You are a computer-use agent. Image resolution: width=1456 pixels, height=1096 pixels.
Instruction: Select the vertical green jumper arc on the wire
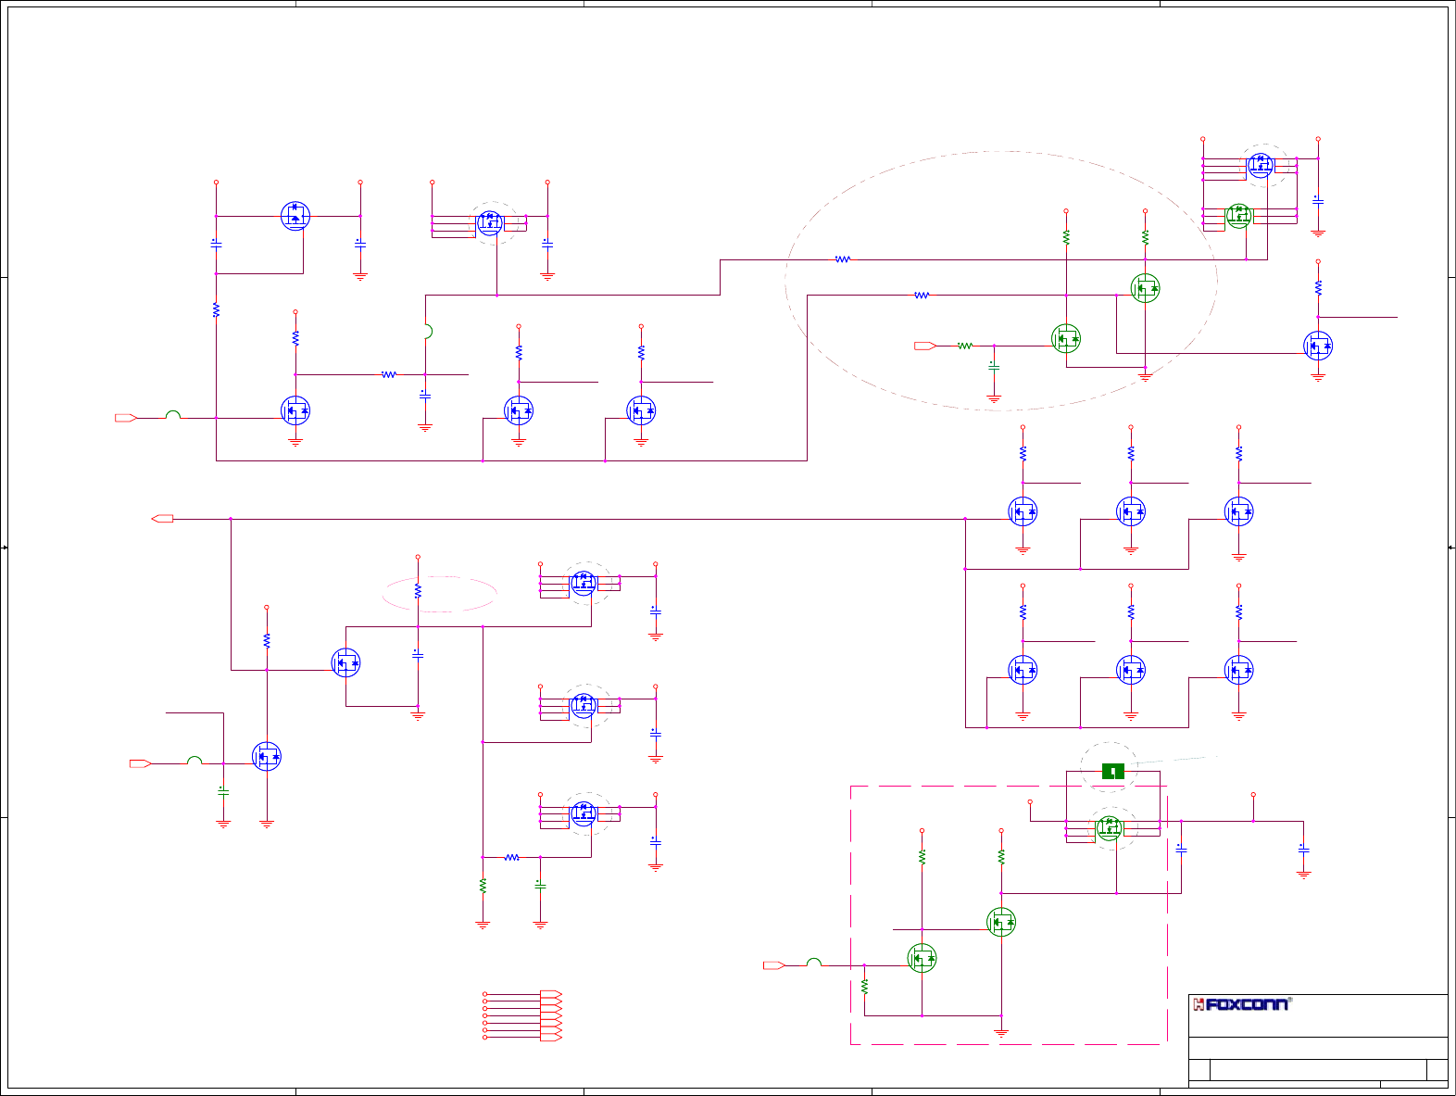429,332
